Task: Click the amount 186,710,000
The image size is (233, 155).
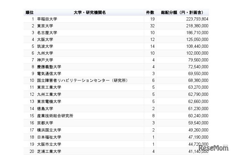Action: coord(197,33)
